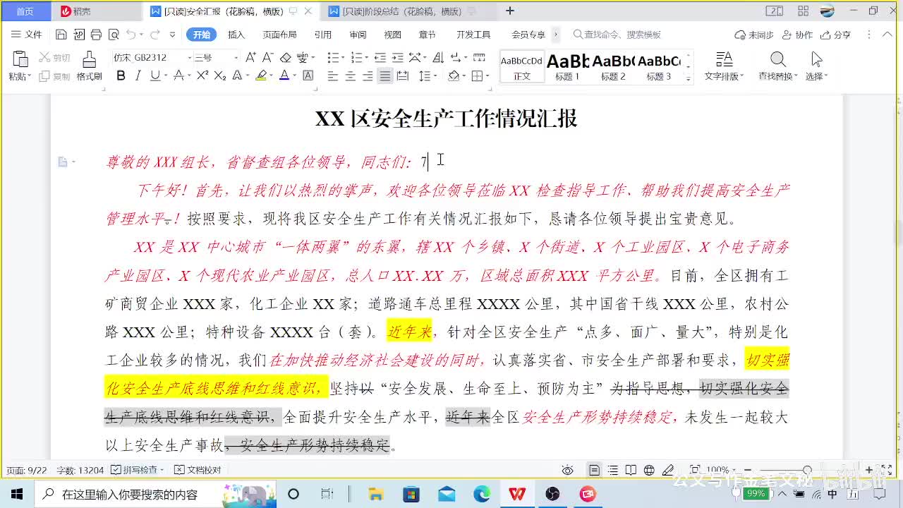
Task: Click the Clear Formatting eraser icon
Action: point(285,58)
